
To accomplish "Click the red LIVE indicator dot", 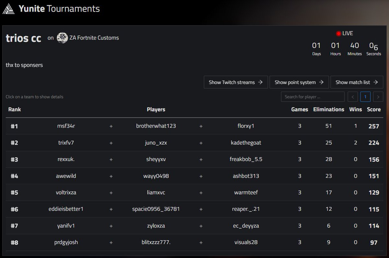I will coord(339,33).
